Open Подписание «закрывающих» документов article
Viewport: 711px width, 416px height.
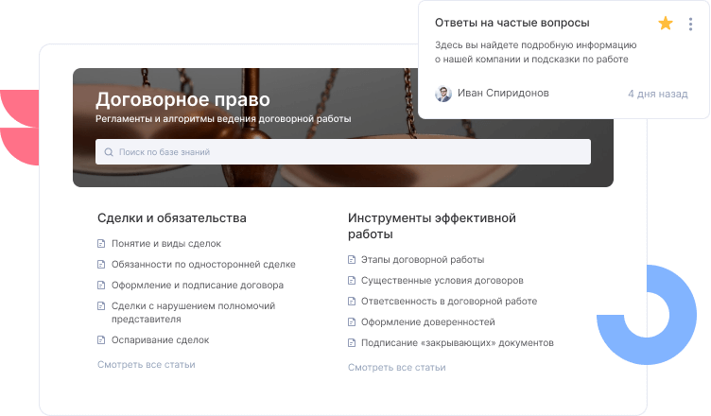tap(457, 343)
